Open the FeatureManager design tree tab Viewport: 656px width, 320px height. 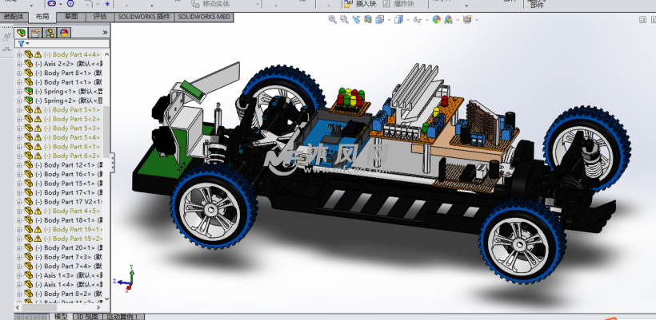[22, 32]
